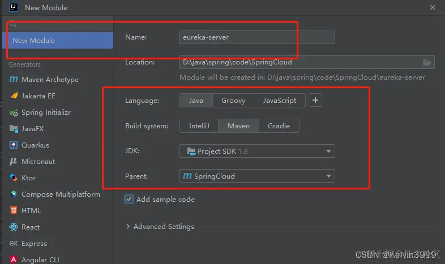
Task: Click the Micronaut mu icon
Action: pyautogui.click(x=13, y=162)
